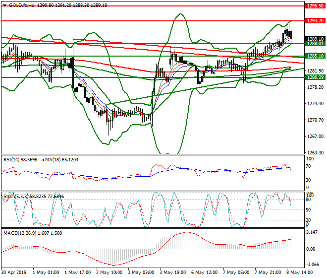Click the MACD 3.147 scale value
The width and height of the screenshot is (327, 278).
point(312,232)
